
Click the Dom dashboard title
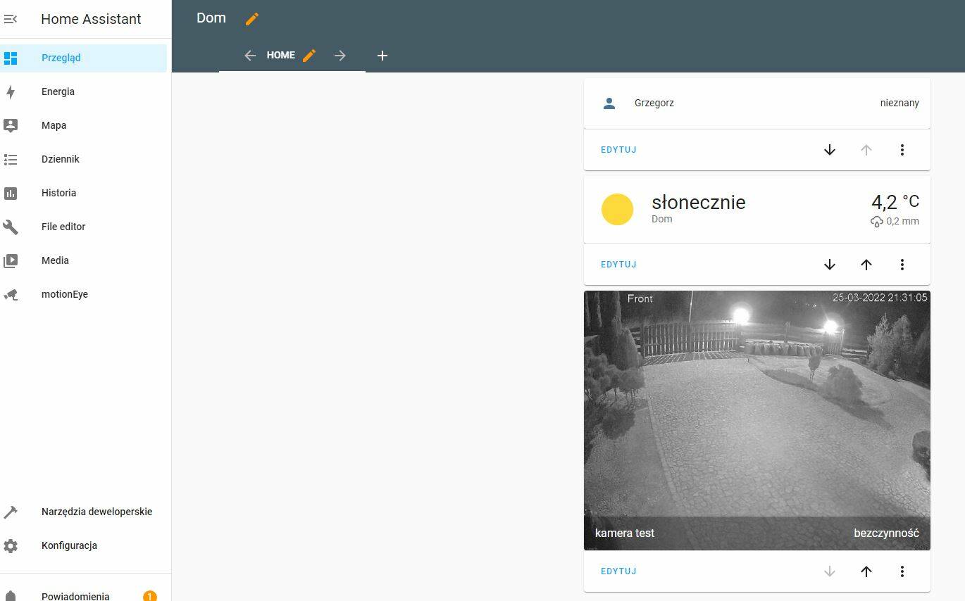[x=211, y=18]
